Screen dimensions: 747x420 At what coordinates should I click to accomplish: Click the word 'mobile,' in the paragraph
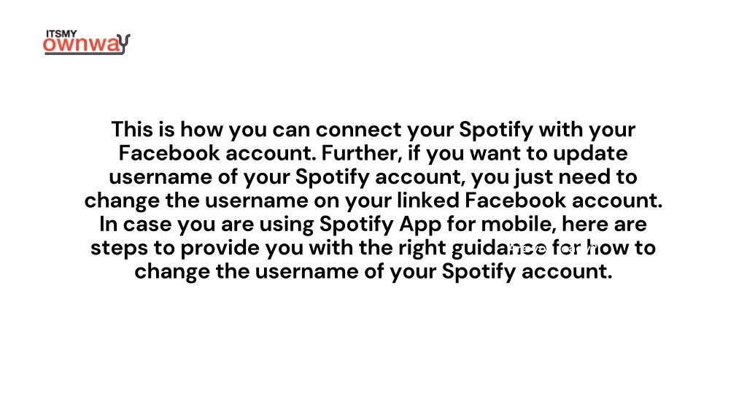519,225
